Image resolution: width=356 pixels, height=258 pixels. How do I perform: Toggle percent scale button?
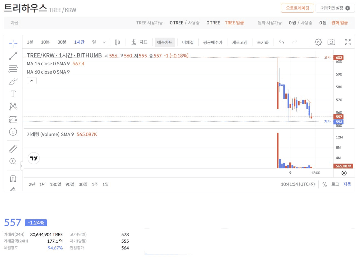pyautogui.click(x=324, y=184)
